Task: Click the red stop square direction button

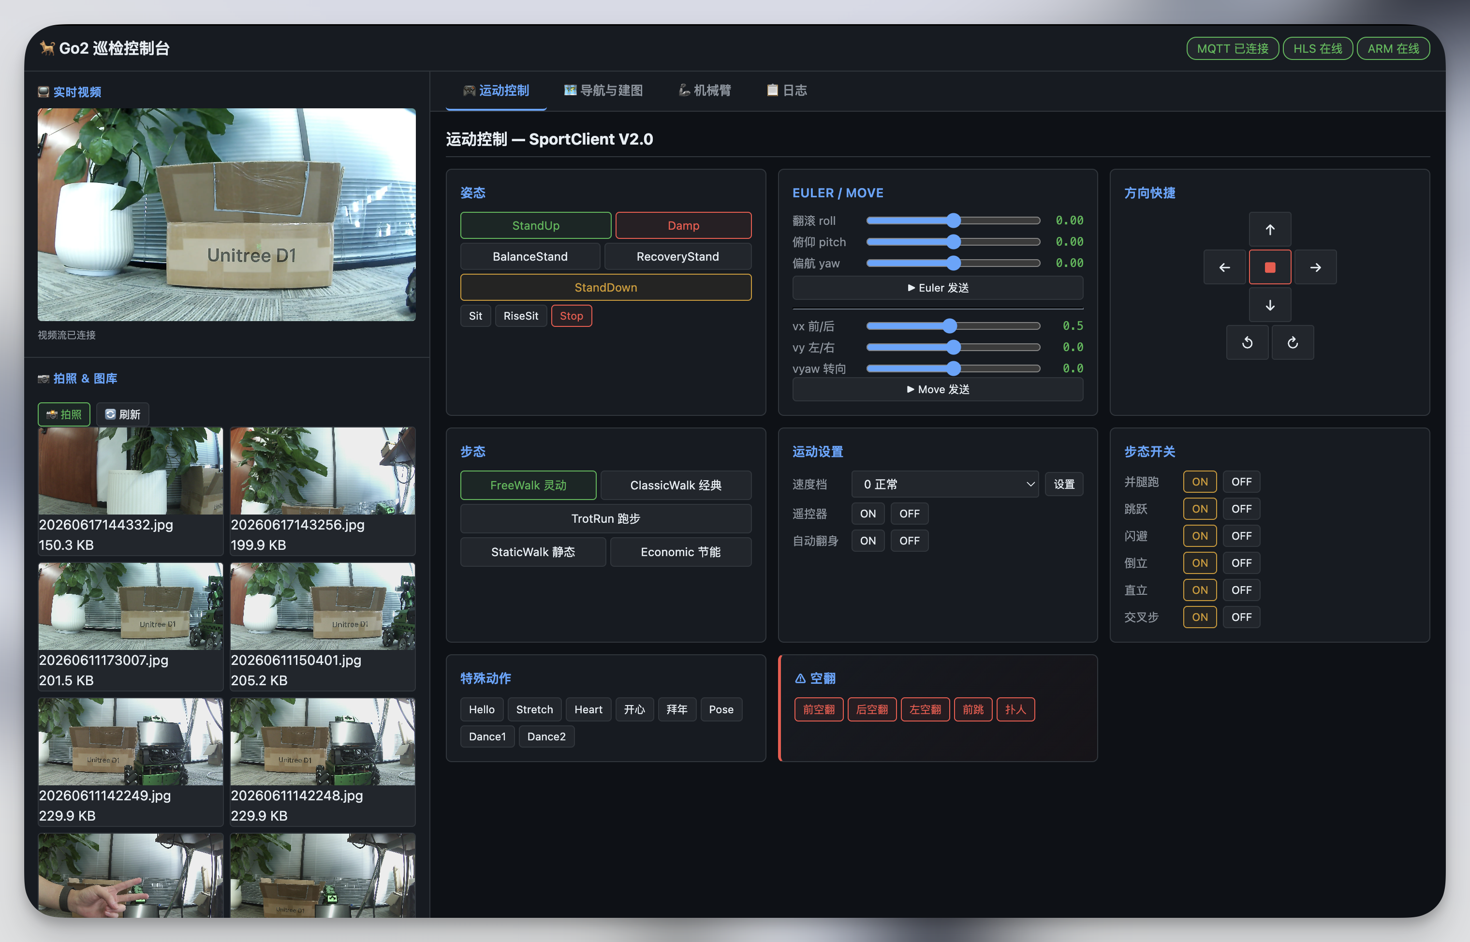Action: point(1269,267)
